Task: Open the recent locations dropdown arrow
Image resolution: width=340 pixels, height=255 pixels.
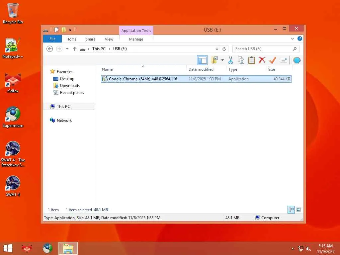Action: pos(67,49)
